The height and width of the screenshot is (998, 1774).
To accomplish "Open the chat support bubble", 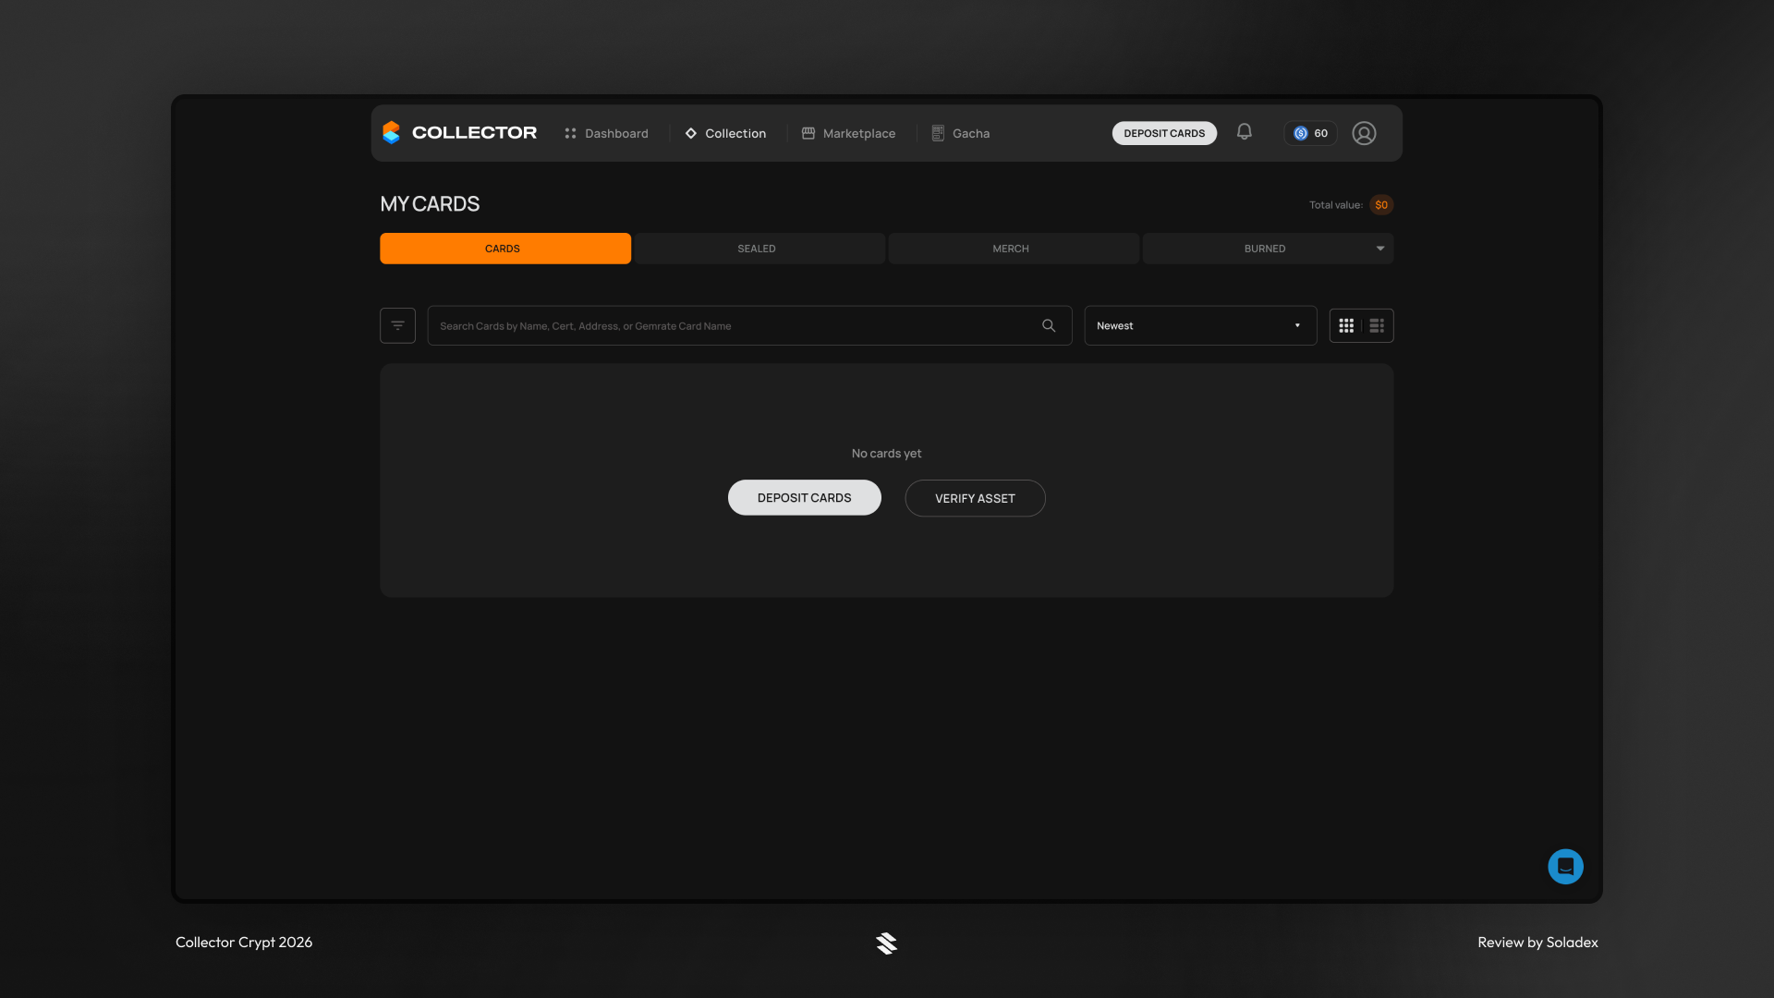I will click(x=1565, y=867).
